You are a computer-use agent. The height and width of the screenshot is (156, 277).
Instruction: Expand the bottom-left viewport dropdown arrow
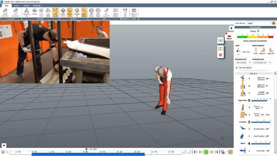4,145
